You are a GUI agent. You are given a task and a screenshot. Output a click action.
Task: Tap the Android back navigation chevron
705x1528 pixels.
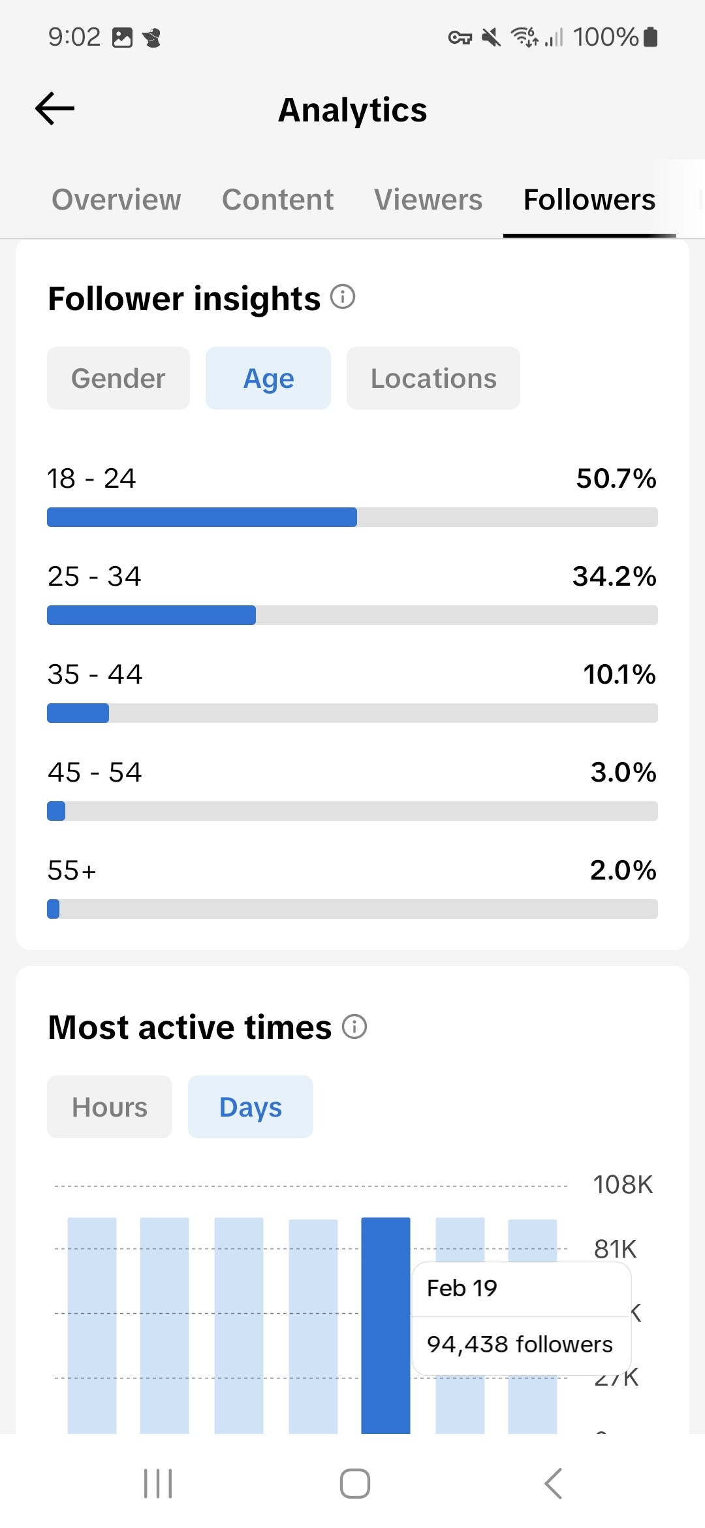click(553, 1484)
